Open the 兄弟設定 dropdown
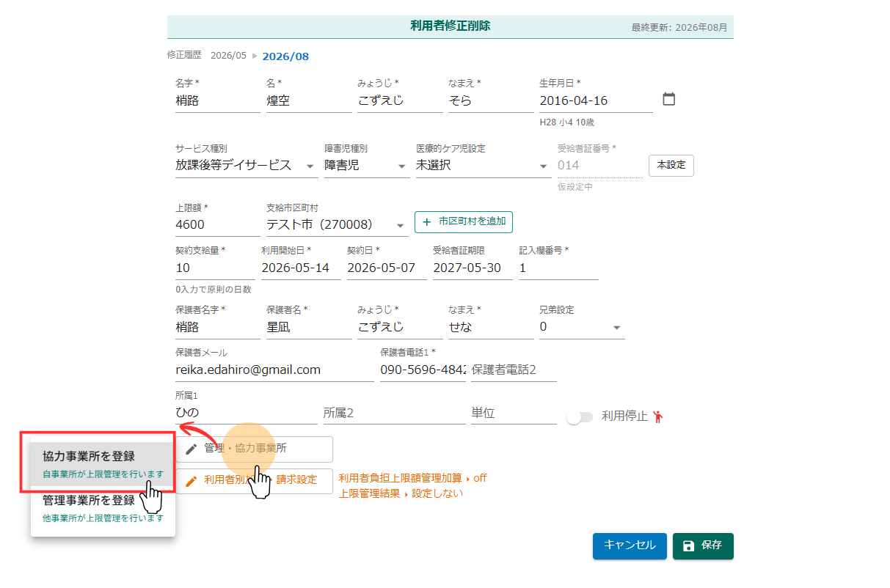 click(x=582, y=327)
